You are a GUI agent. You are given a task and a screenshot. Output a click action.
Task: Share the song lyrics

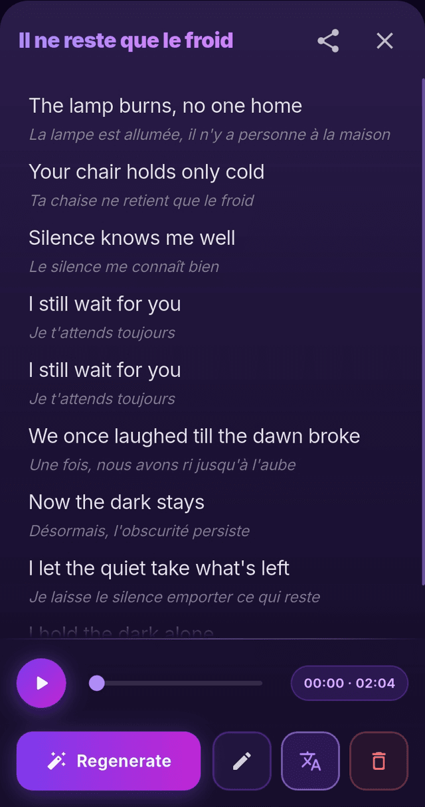pyautogui.click(x=328, y=41)
